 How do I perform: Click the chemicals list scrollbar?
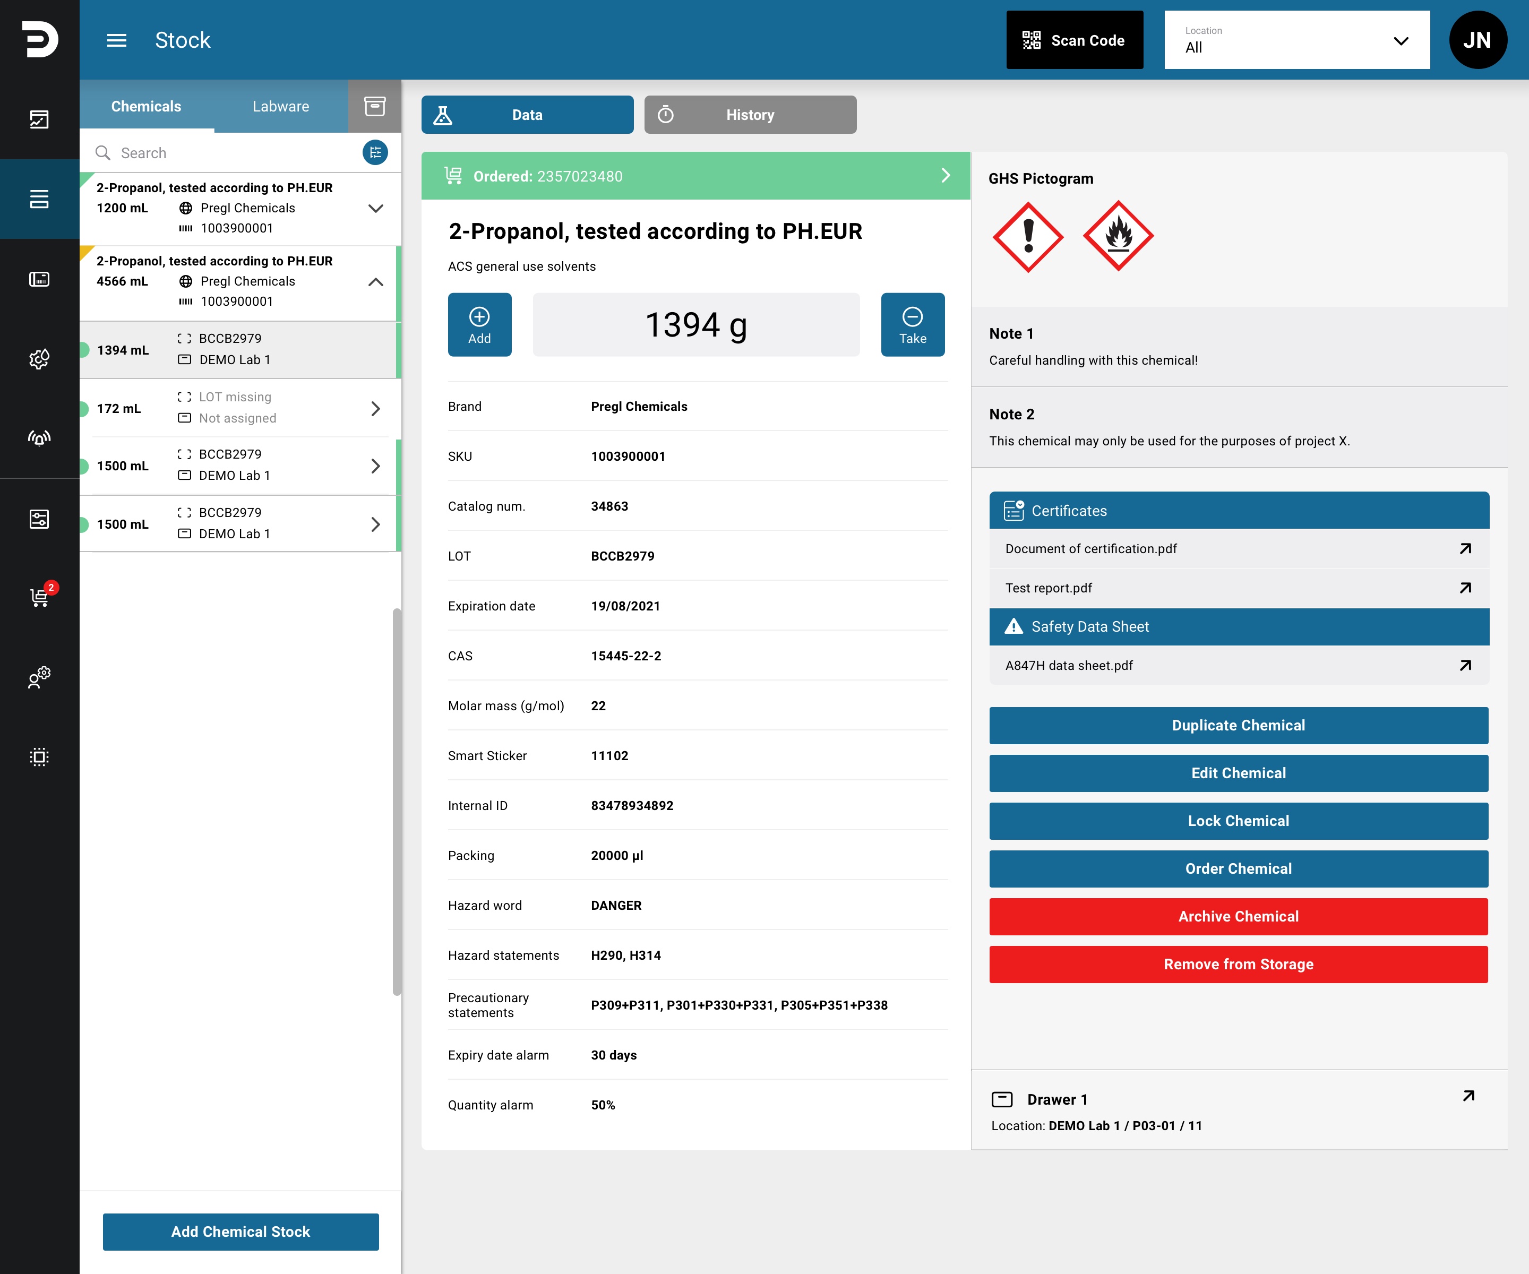click(x=397, y=801)
